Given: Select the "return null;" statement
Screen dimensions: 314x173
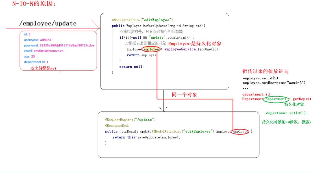Looking at the screenshot, I should click(132, 67).
